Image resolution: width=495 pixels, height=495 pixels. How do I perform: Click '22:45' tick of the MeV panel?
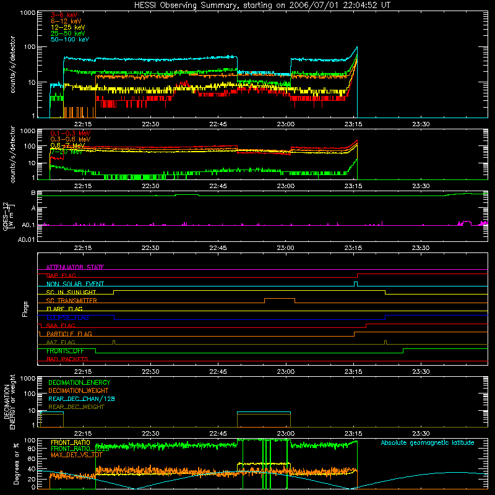tap(218, 186)
